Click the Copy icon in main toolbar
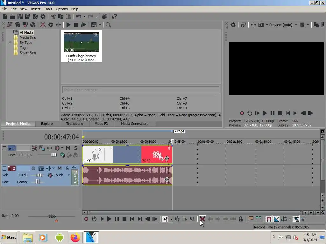 pos(61,17)
